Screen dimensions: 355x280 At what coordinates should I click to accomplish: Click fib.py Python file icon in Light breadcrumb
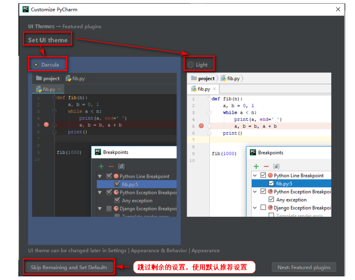coord(223,79)
